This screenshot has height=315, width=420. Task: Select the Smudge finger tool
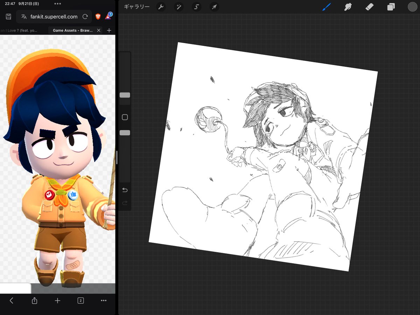click(348, 7)
